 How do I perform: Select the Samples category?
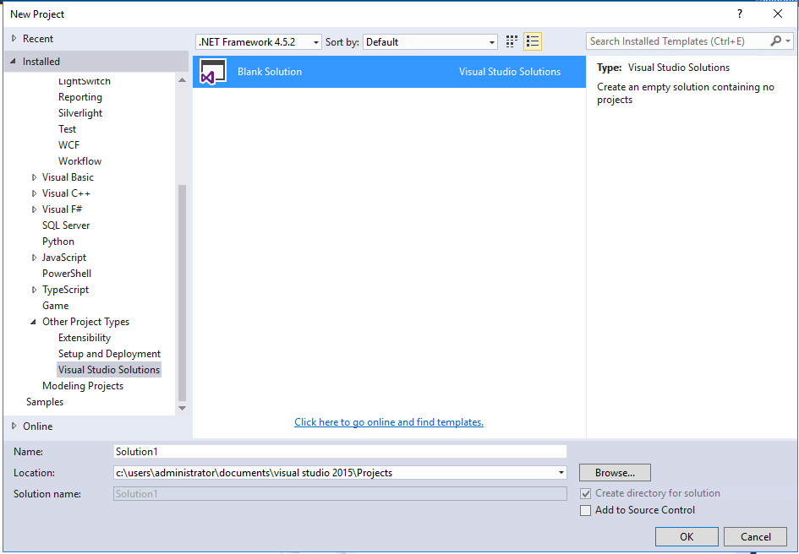pyautogui.click(x=45, y=402)
